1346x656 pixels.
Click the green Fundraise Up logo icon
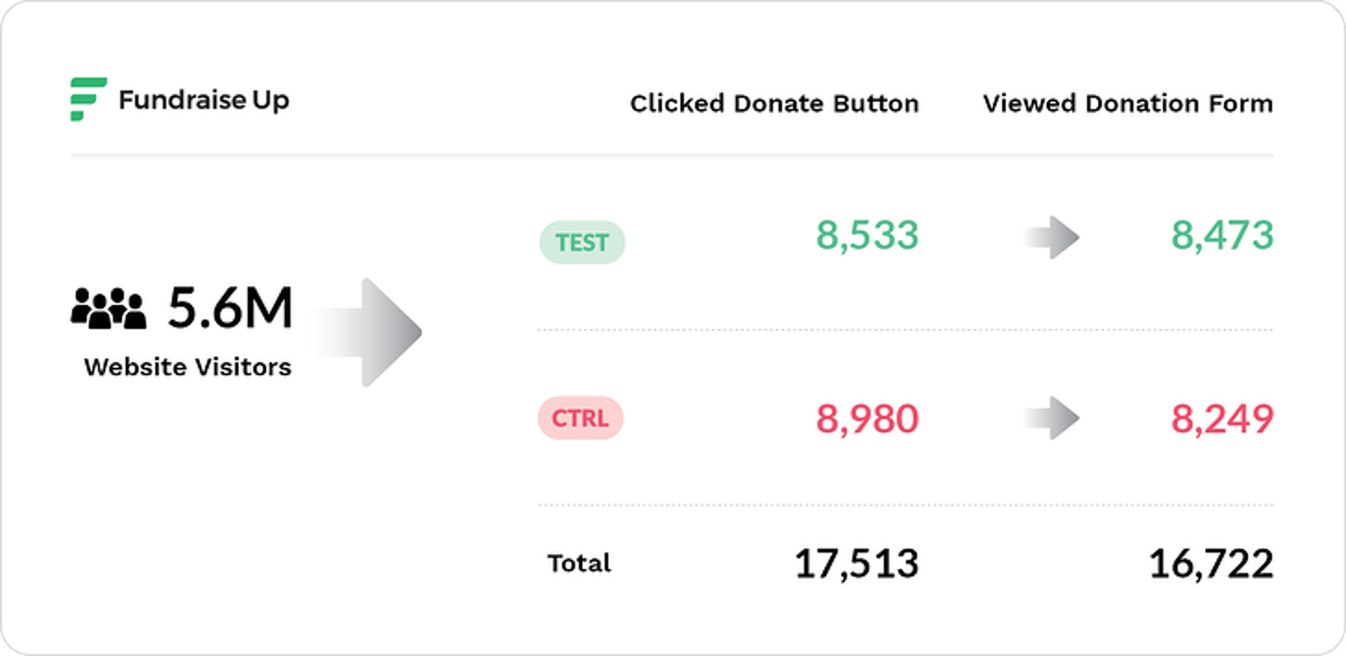point(87,99)
